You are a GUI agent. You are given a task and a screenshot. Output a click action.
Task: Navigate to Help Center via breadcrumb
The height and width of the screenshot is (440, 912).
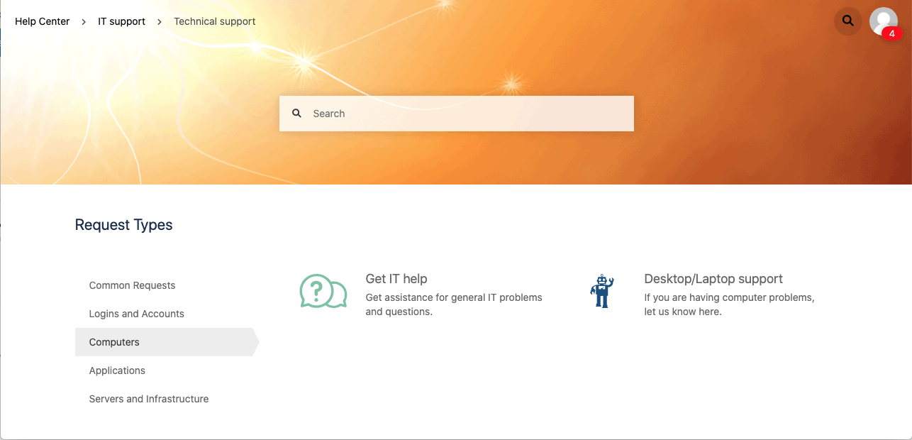tap(42, 21)
